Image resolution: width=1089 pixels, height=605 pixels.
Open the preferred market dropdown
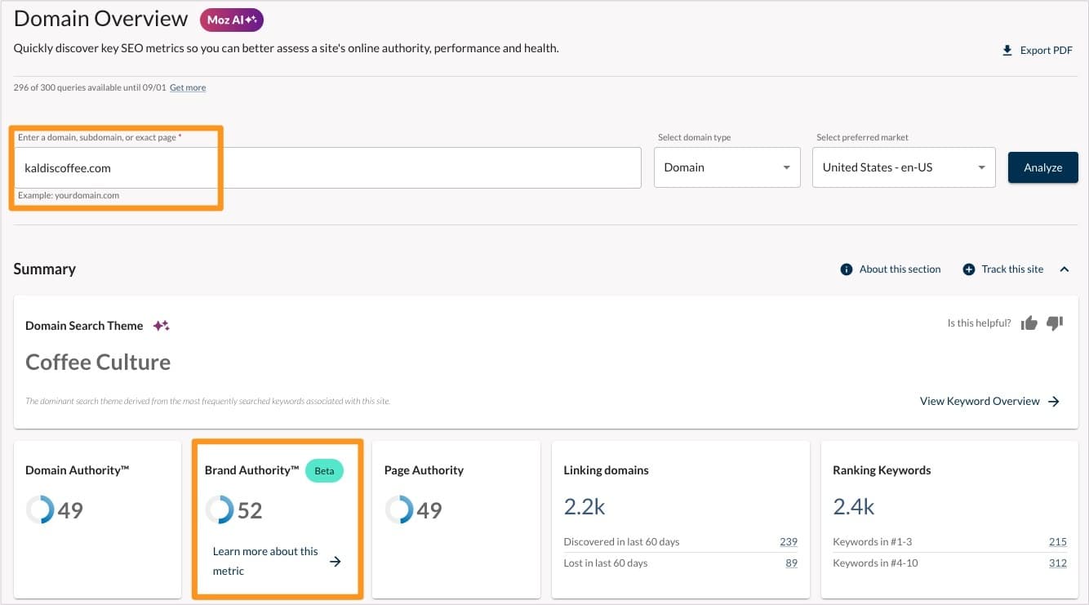904,167
